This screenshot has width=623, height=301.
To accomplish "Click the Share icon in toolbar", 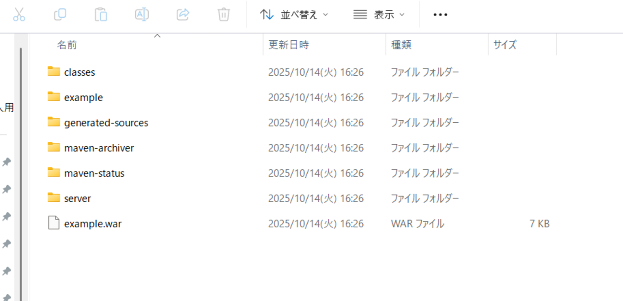I will (x=183, y=14).
